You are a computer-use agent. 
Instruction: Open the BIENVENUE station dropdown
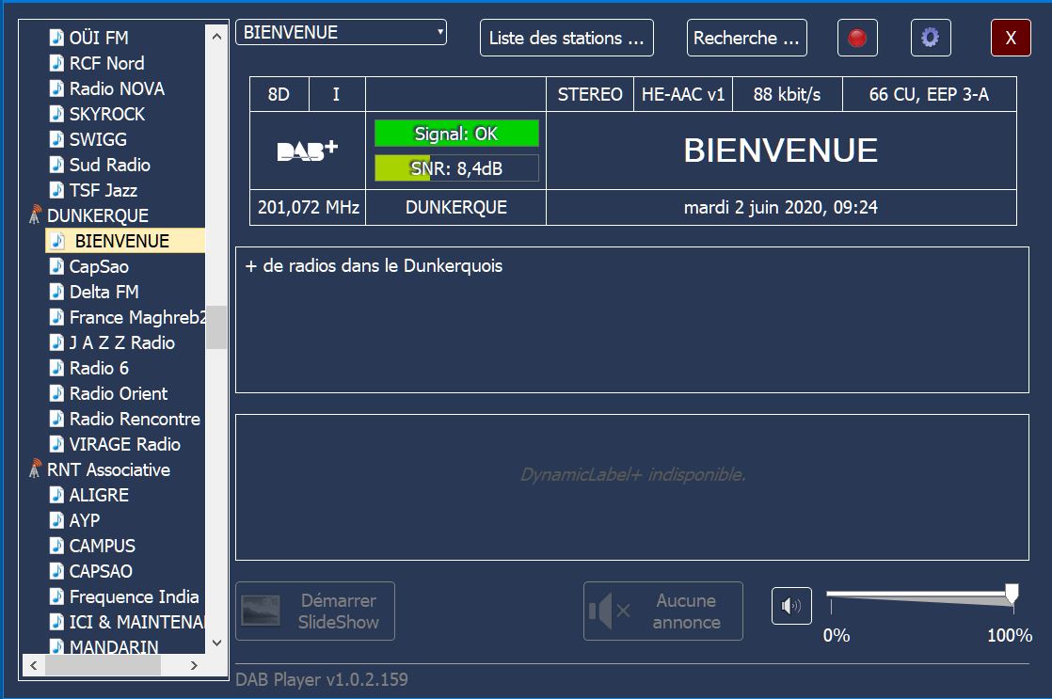(341, 32)
